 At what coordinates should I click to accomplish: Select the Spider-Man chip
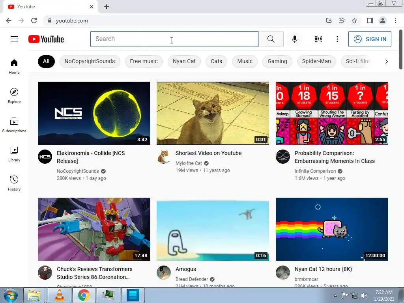[316, 61]
